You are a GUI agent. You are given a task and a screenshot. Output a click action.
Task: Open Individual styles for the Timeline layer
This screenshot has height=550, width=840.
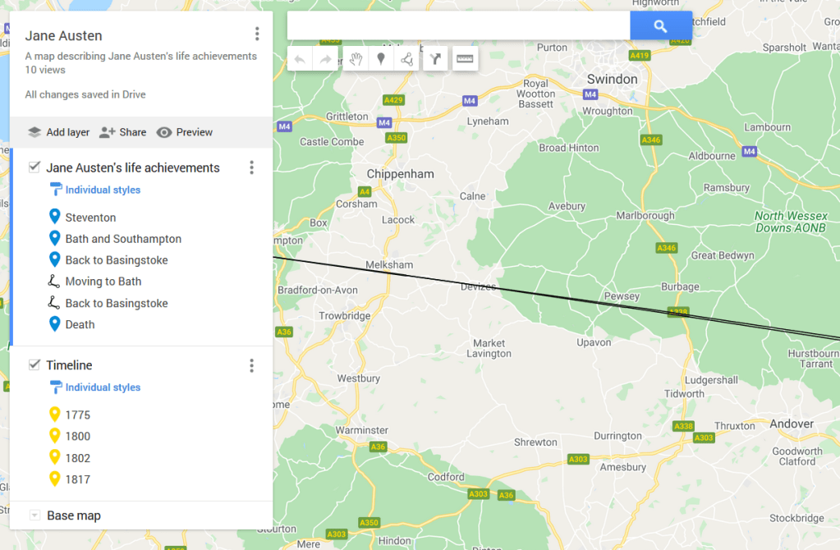coord(103,387)
